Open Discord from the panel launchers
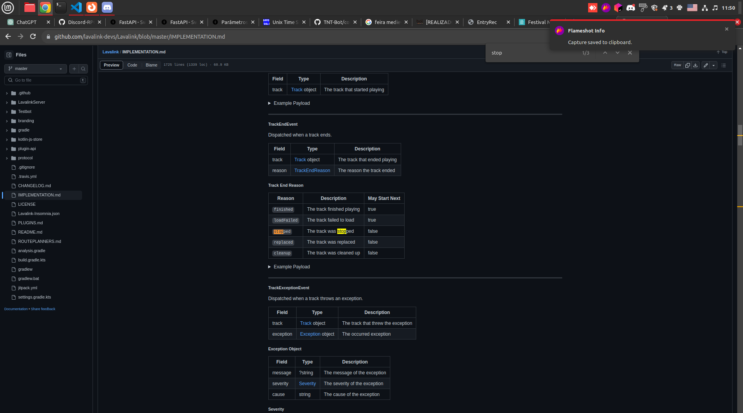Viewport: 743px width, 413px height. click(x=107, y=7)
